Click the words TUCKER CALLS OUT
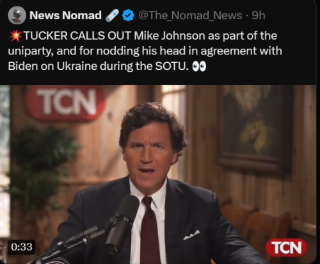 tap(77, 36)
